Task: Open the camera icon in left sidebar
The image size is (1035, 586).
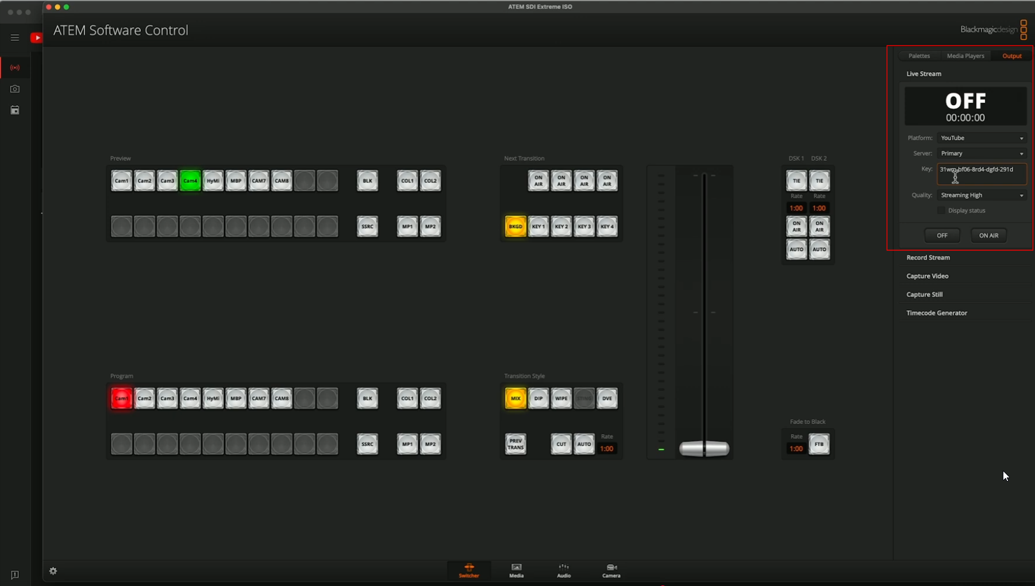Action: pos(15,89)
